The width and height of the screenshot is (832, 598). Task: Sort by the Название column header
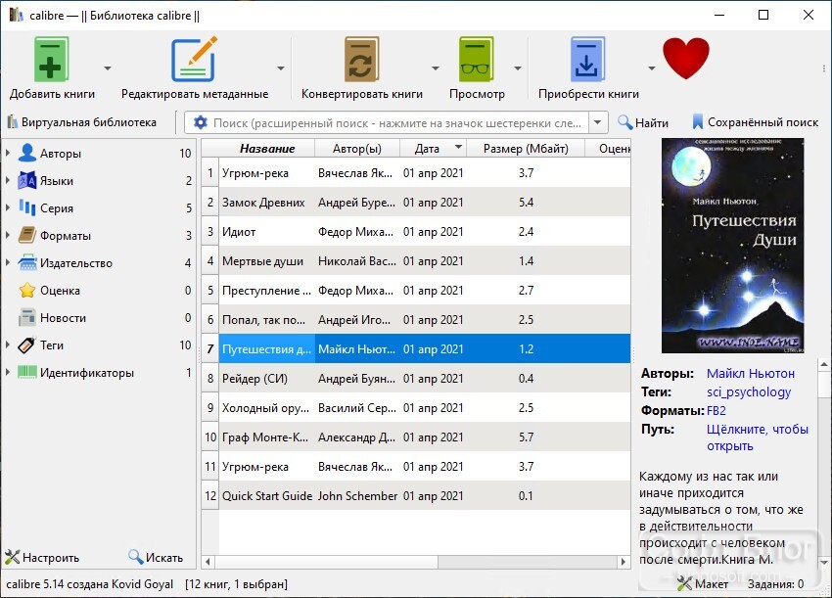point(267,149)
